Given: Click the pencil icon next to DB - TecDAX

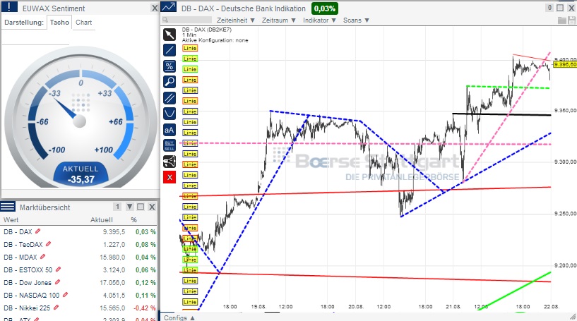Looking at the screenshot, I should coord(48,244).
